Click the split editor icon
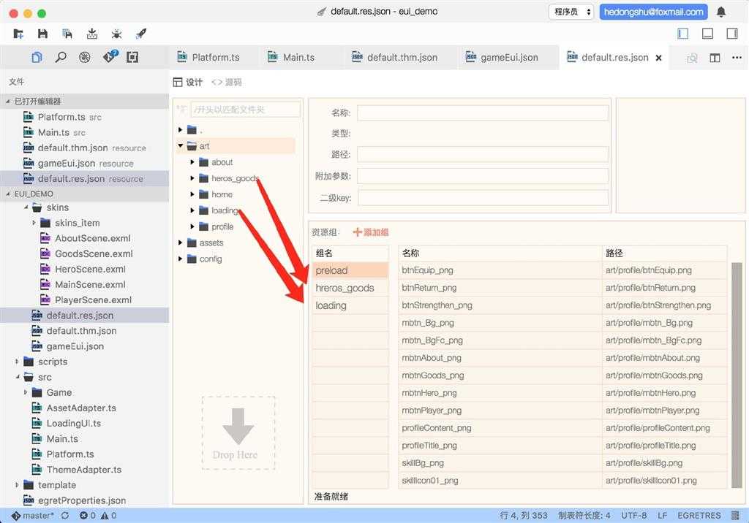This screenshot has height=523, width=749. point(715,58)
